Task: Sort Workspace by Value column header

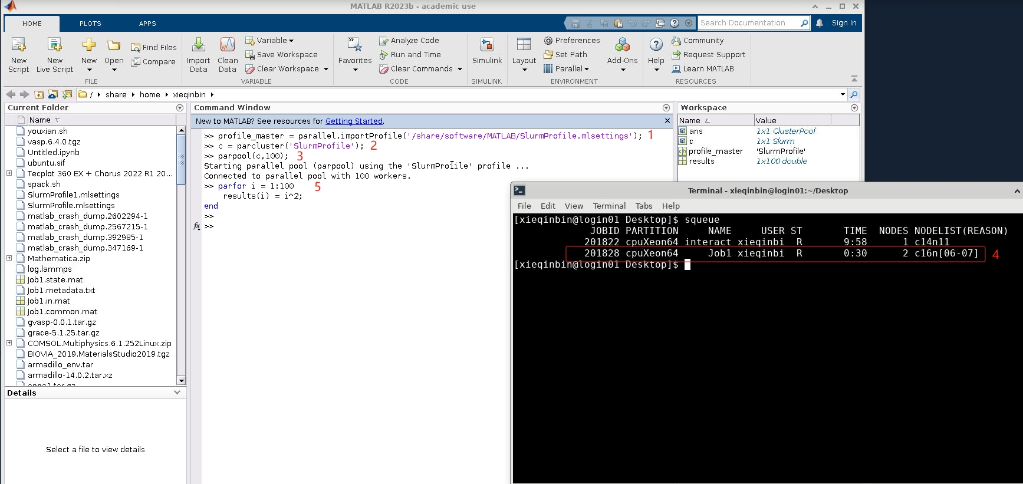Action: (792, 120)
